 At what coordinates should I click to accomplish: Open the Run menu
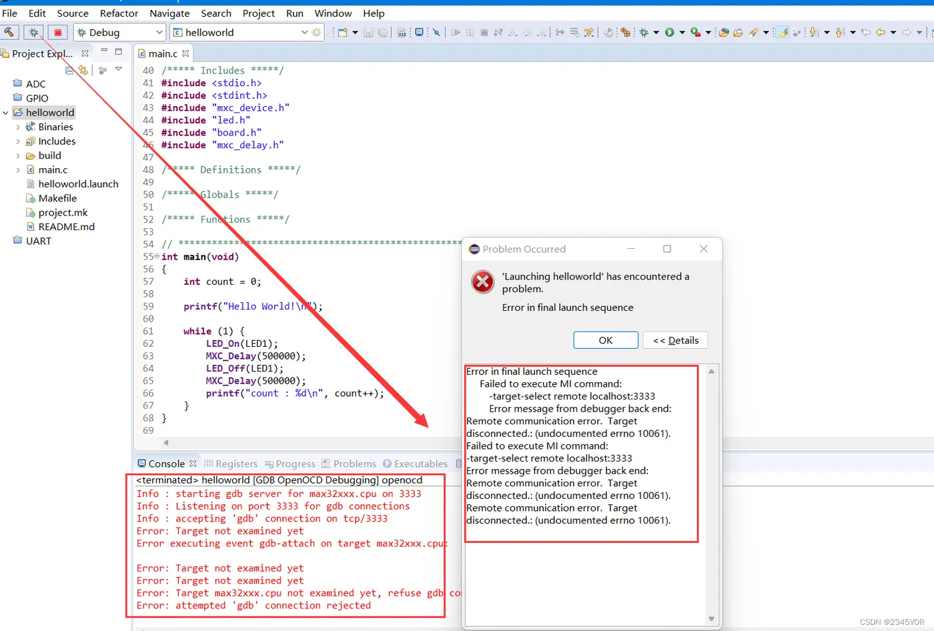point(294,13)
